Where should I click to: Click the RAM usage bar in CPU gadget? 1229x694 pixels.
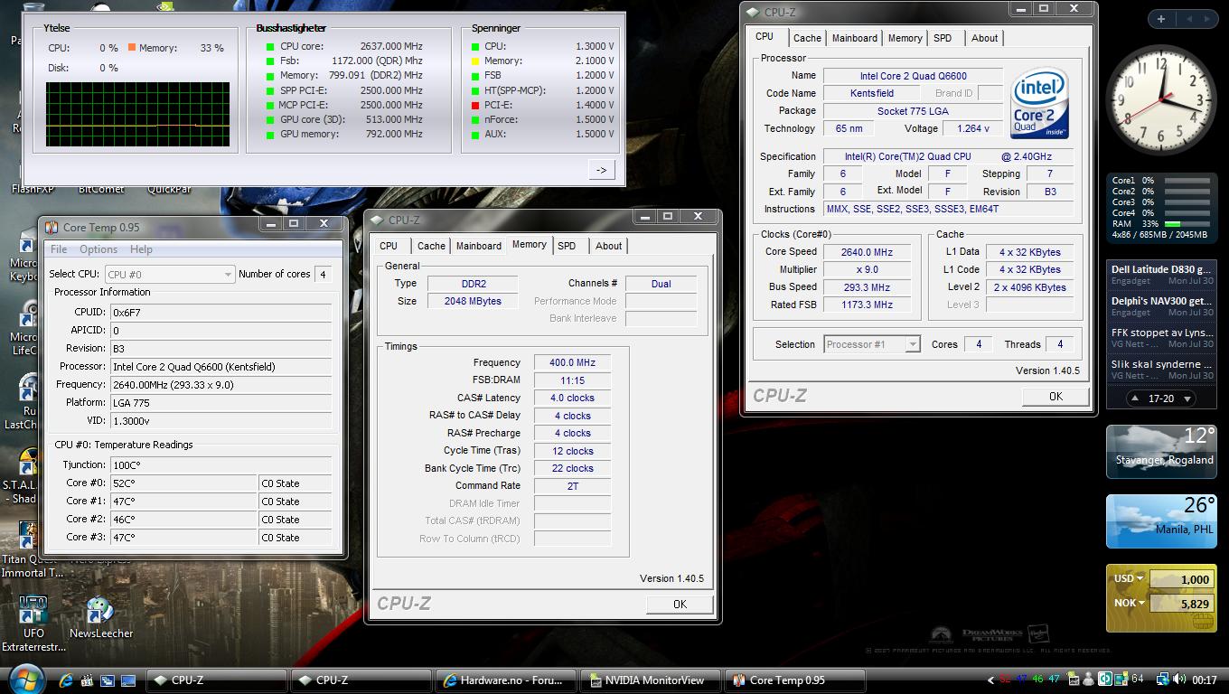(1187, 223)
